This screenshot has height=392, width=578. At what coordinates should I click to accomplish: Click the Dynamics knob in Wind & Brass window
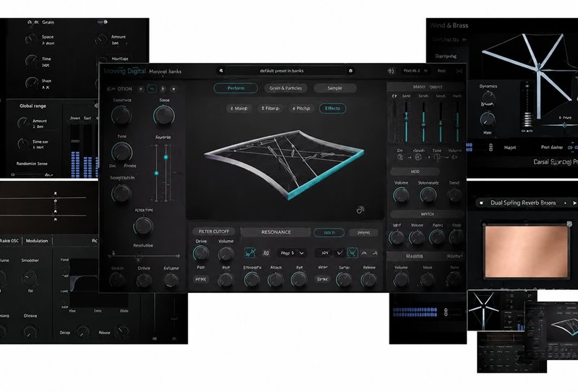(488, 97)
